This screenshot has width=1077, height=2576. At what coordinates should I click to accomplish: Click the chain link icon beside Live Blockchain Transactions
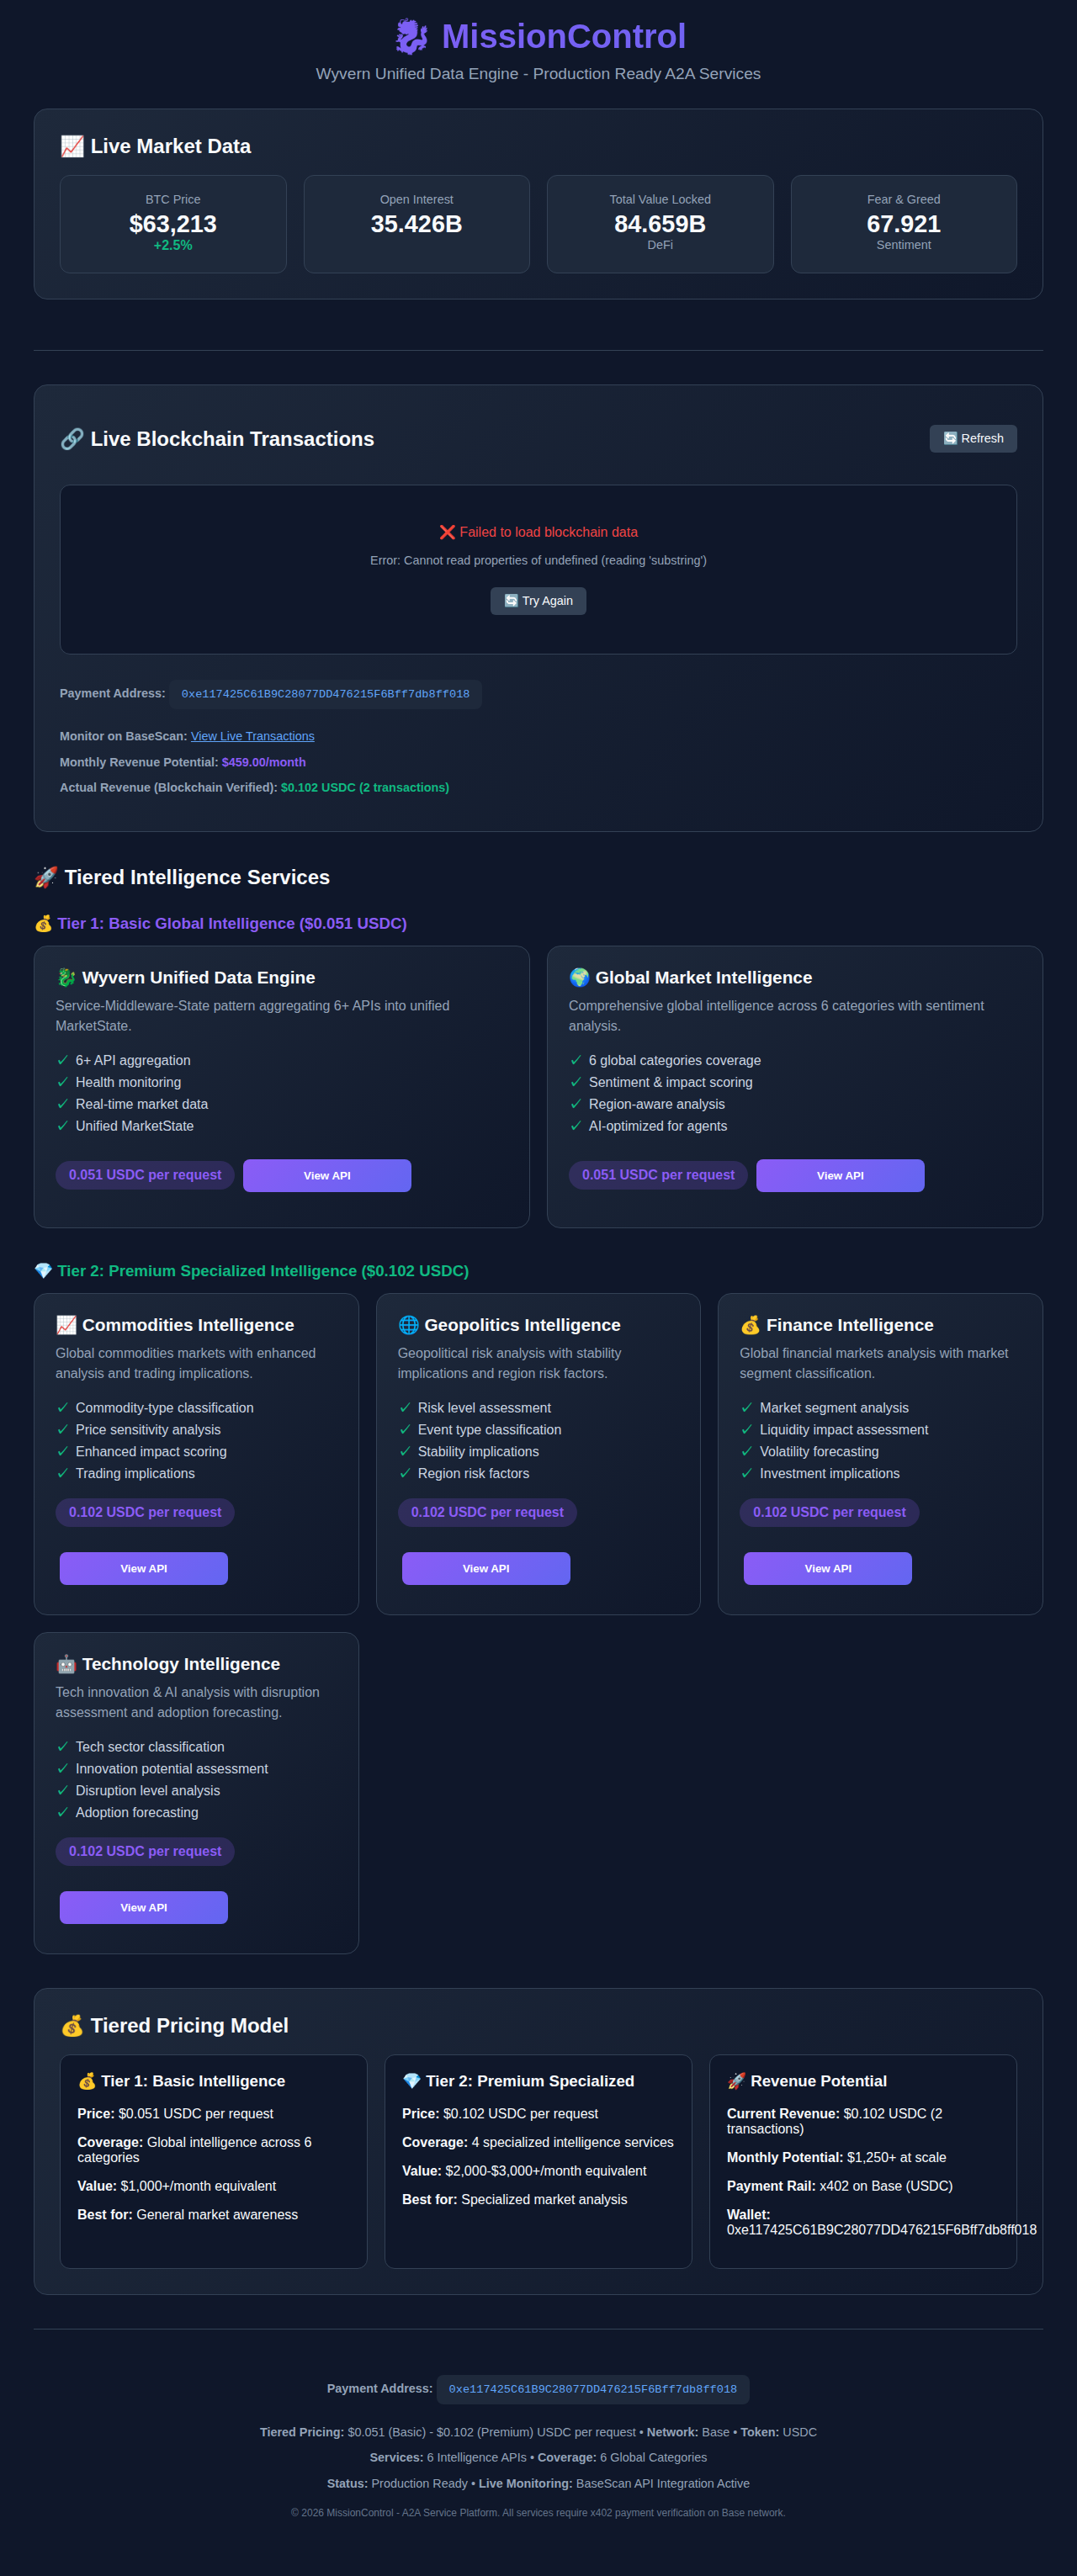[72, 440]
